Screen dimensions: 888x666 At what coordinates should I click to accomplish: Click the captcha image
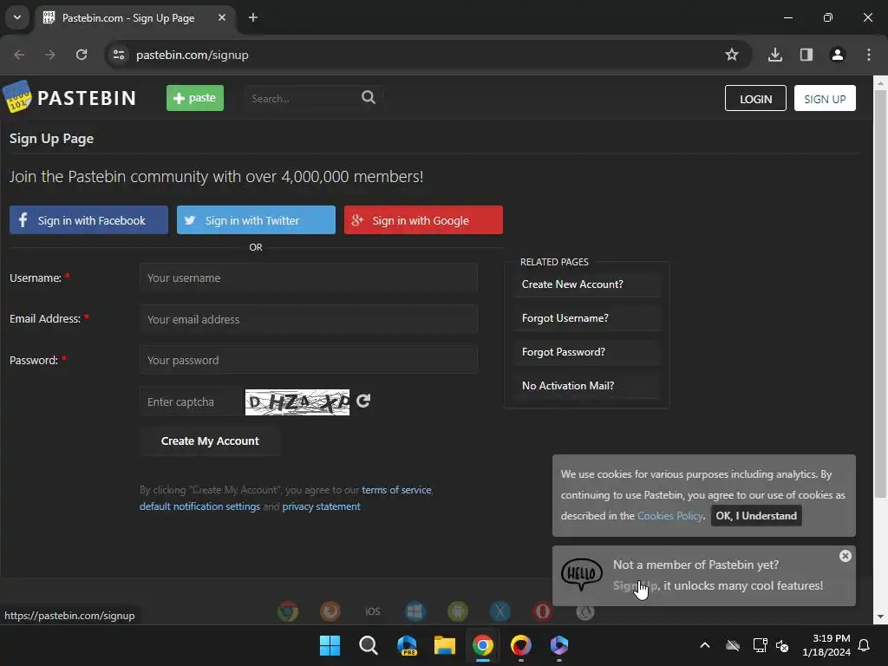297,402
